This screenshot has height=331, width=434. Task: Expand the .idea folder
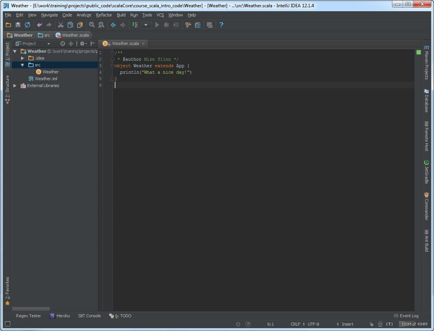click(x=23, y=58)
